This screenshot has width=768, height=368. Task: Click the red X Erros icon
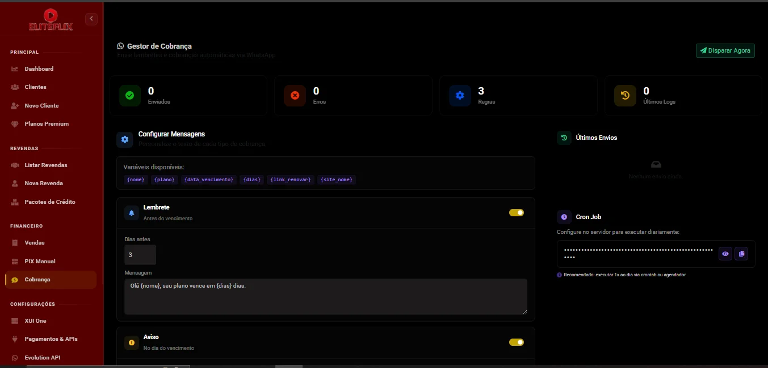[x=295, y=96]
